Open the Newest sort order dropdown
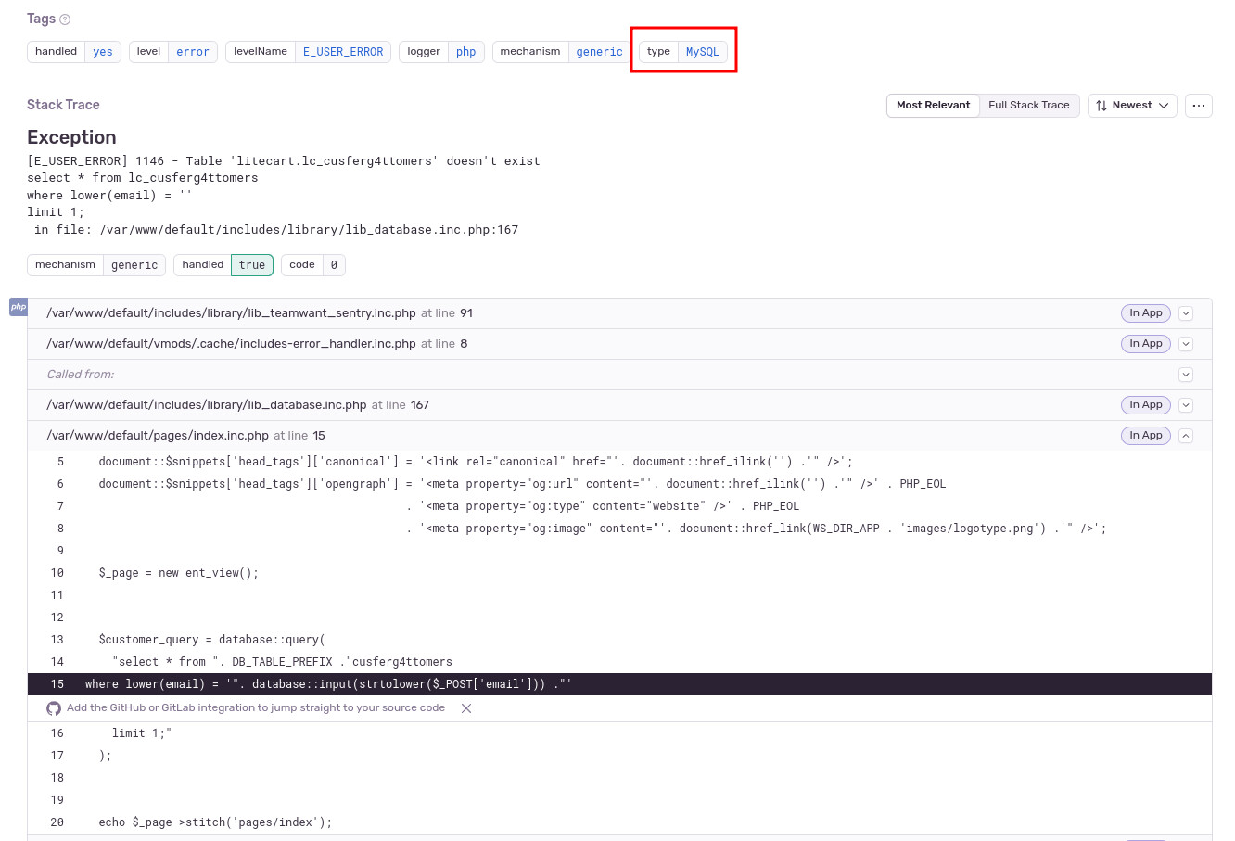Image resolution: width=1235 pixels, height=841 pixels. point(1132,106)
